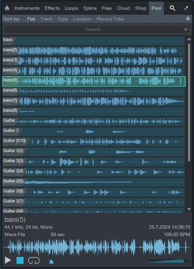
Task: Toggle loop preview playback
Action: 34,260
